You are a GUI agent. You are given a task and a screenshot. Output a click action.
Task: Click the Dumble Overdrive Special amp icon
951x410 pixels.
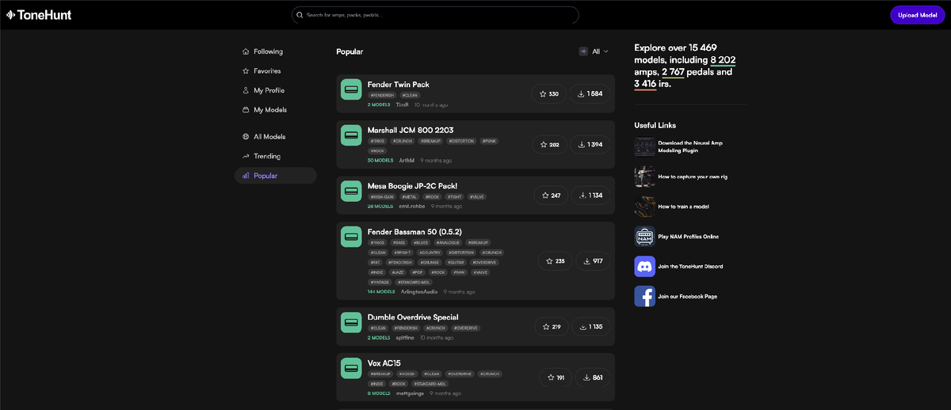point(351,321)
